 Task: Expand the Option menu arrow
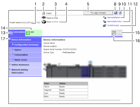[13, 49]
